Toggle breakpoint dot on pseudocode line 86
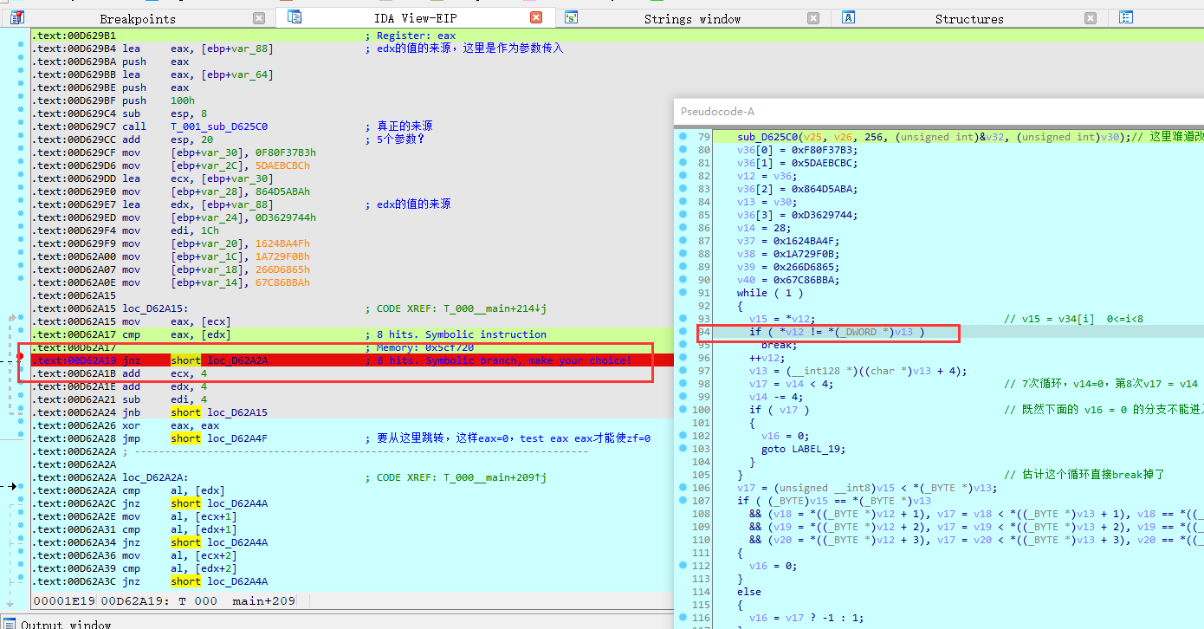The width and height of the screenshot is (1204, 629). tap(684, 228)
